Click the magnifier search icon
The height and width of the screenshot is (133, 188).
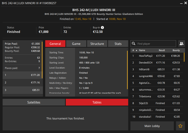click(x=133, y=43)
